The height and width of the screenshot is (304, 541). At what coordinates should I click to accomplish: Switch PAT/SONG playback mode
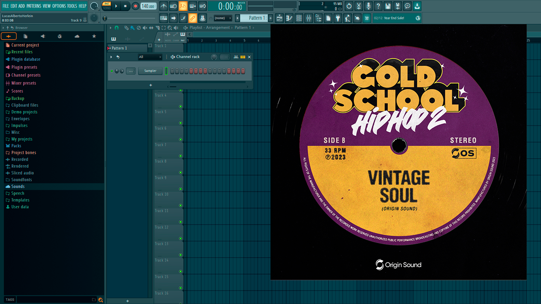tap(107, 6)
